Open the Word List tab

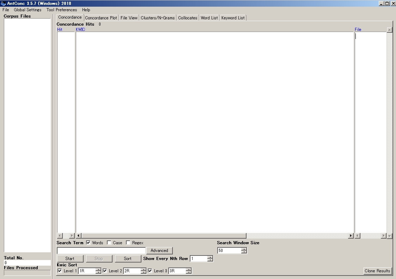click(x=209, y=18)
